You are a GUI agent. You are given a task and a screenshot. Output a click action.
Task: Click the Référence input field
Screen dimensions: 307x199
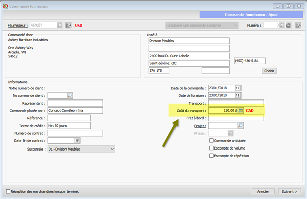coord(69,118)
